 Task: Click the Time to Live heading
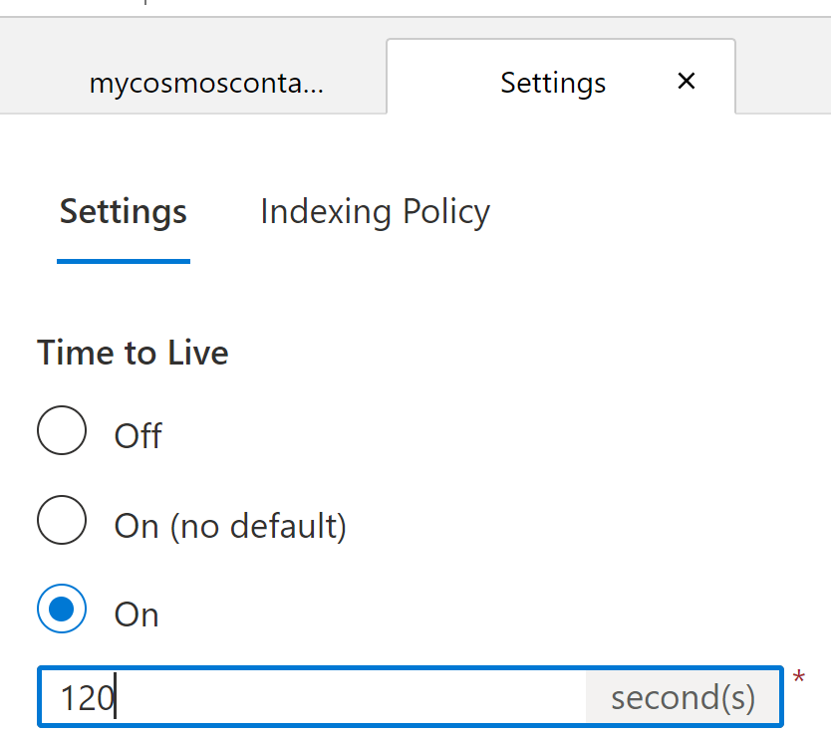click(x=133, y=353)
